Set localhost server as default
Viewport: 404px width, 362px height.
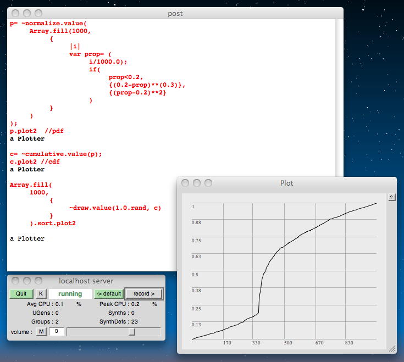(x=108, y=294)
